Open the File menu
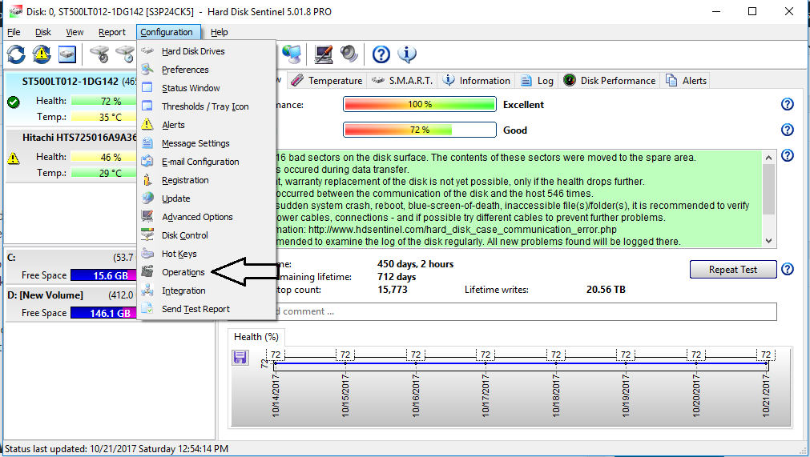Viewport: 810px width, 457px height. 14,32
